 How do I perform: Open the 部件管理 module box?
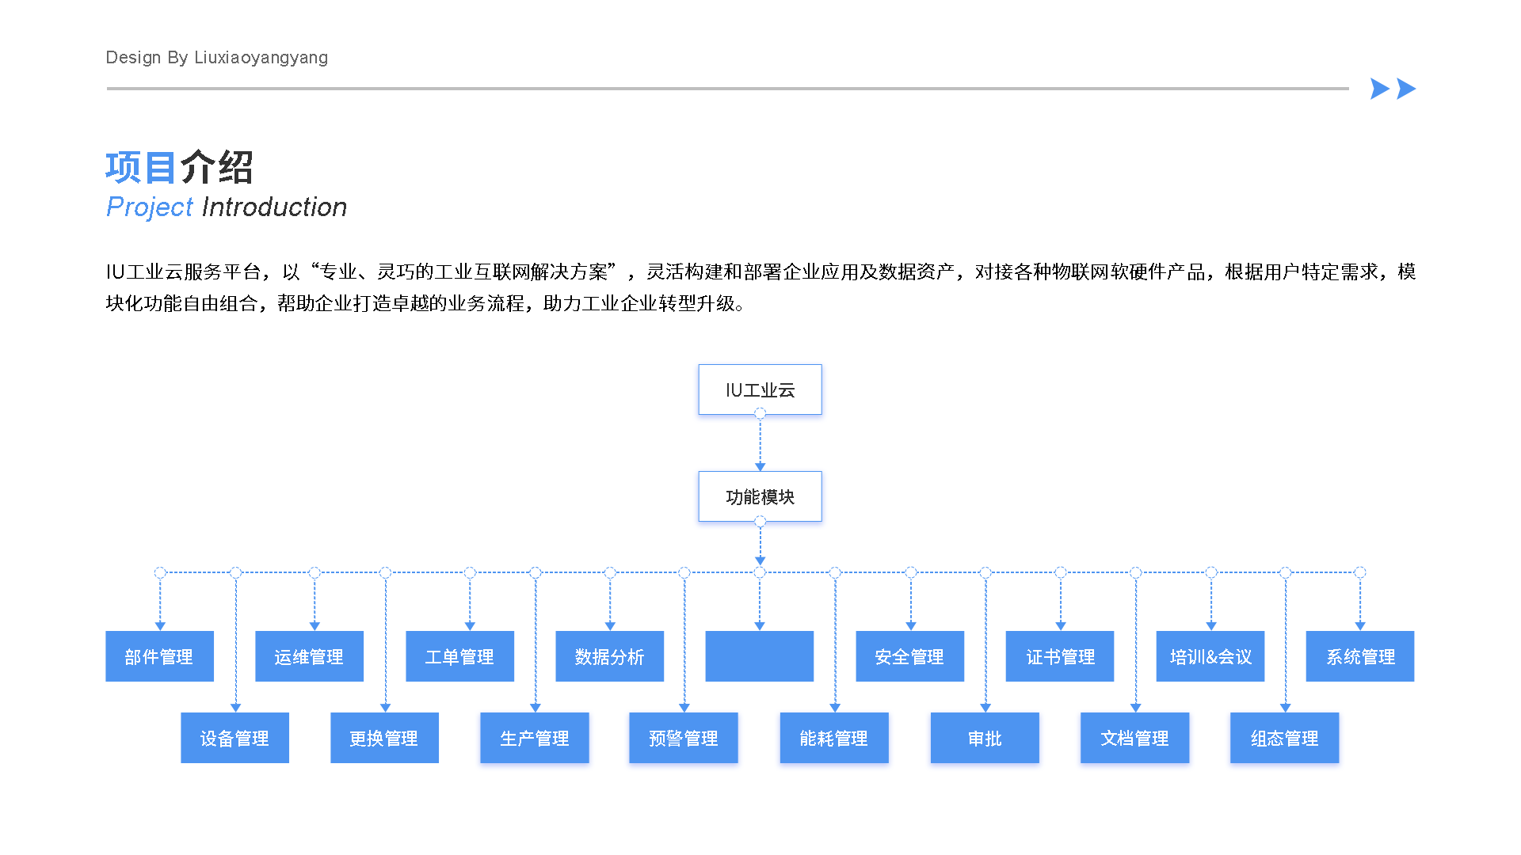[x=159, y=656]
